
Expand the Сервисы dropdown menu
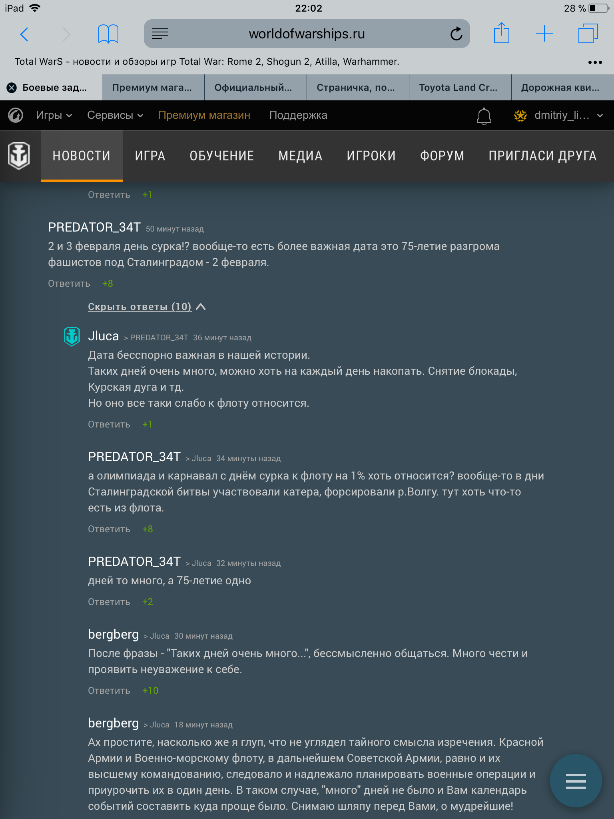pyautogui.click(x=115, y=115)
